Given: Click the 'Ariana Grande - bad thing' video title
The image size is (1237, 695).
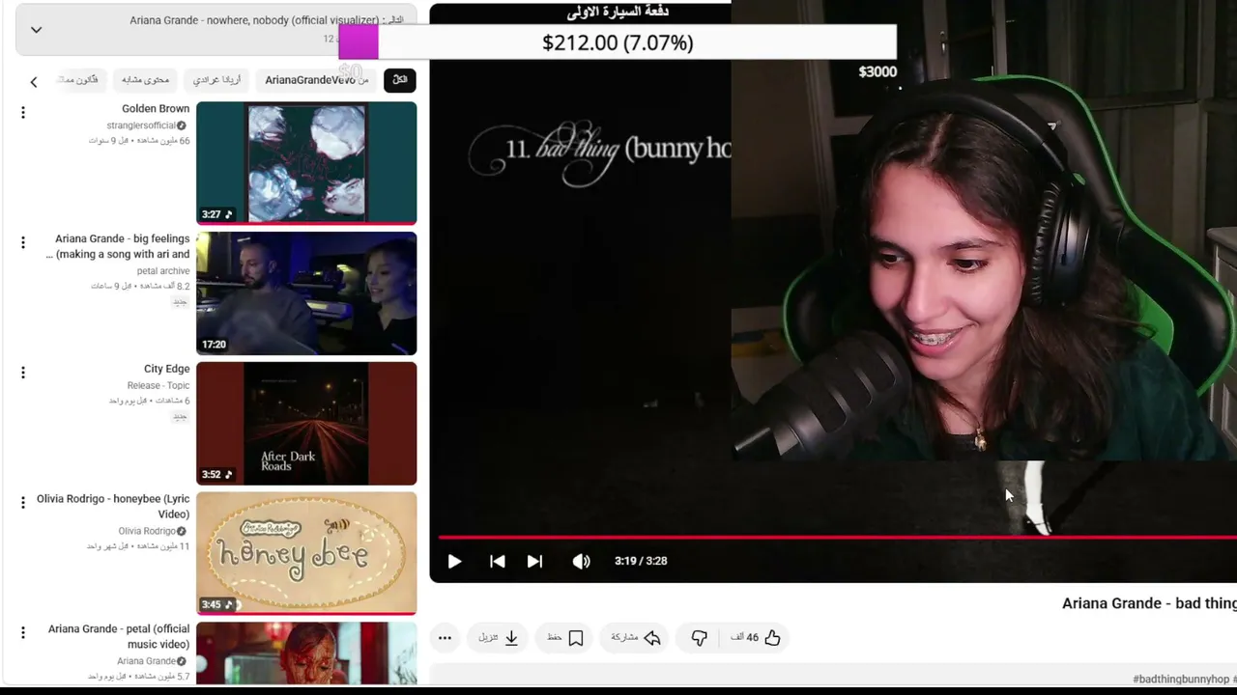Looking at the screenshot, I should 1149,603.
